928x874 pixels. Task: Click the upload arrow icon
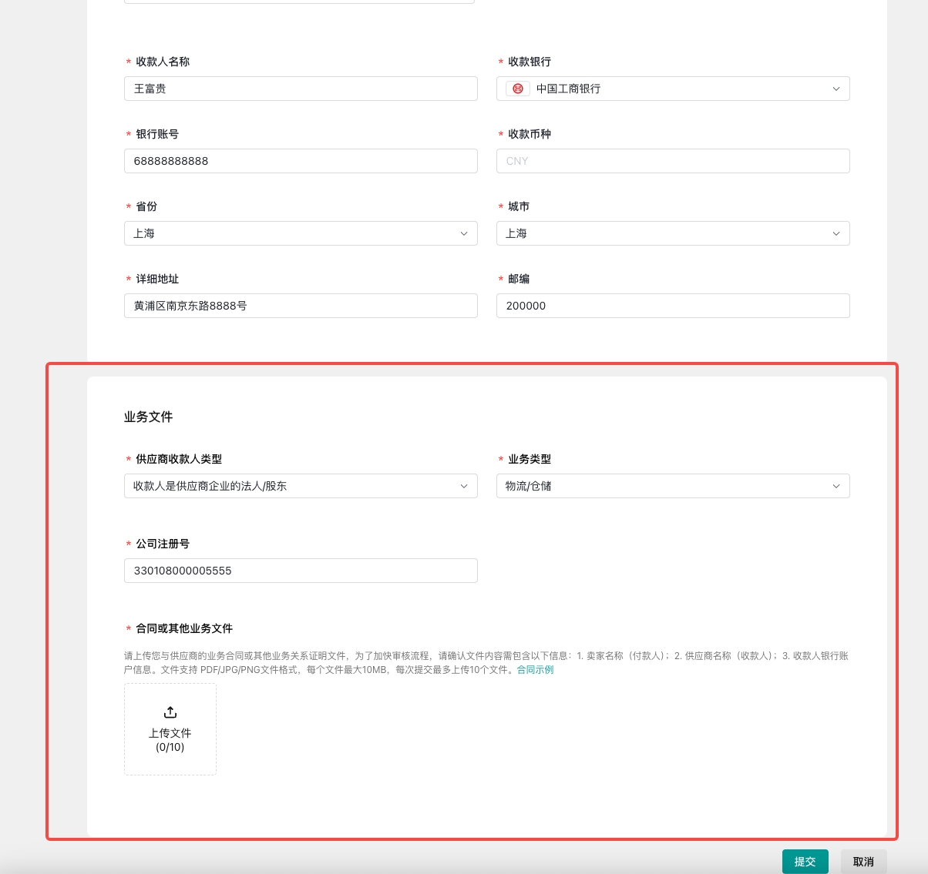tap(170, 712)
